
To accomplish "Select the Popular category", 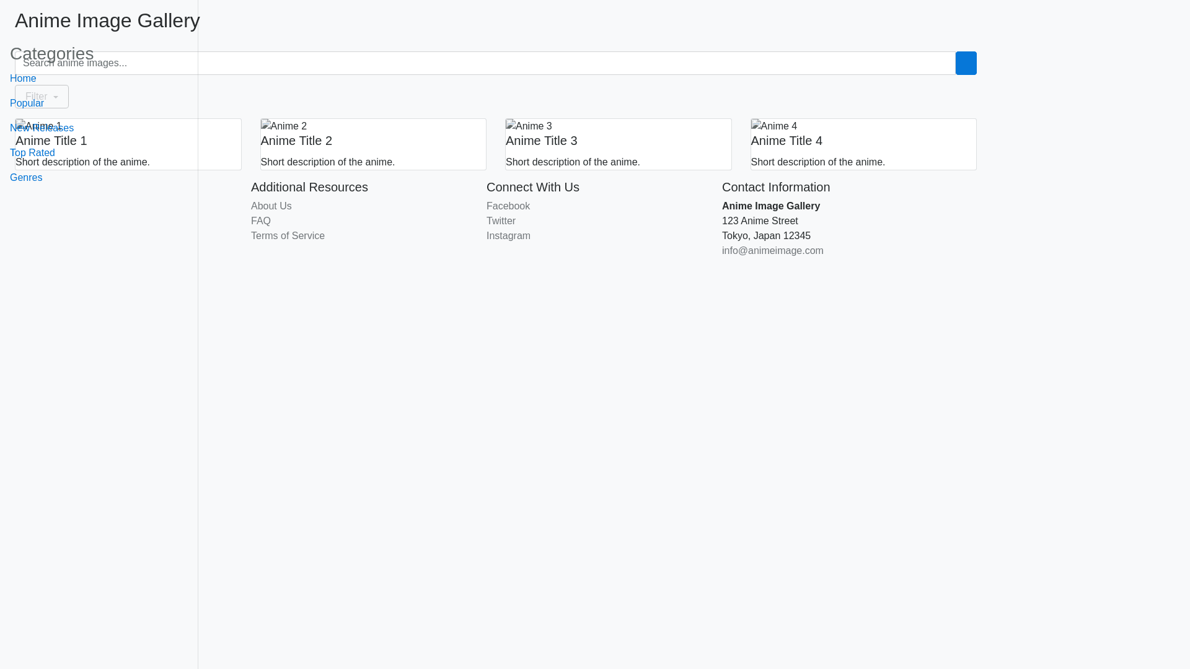I will [27, 103].
